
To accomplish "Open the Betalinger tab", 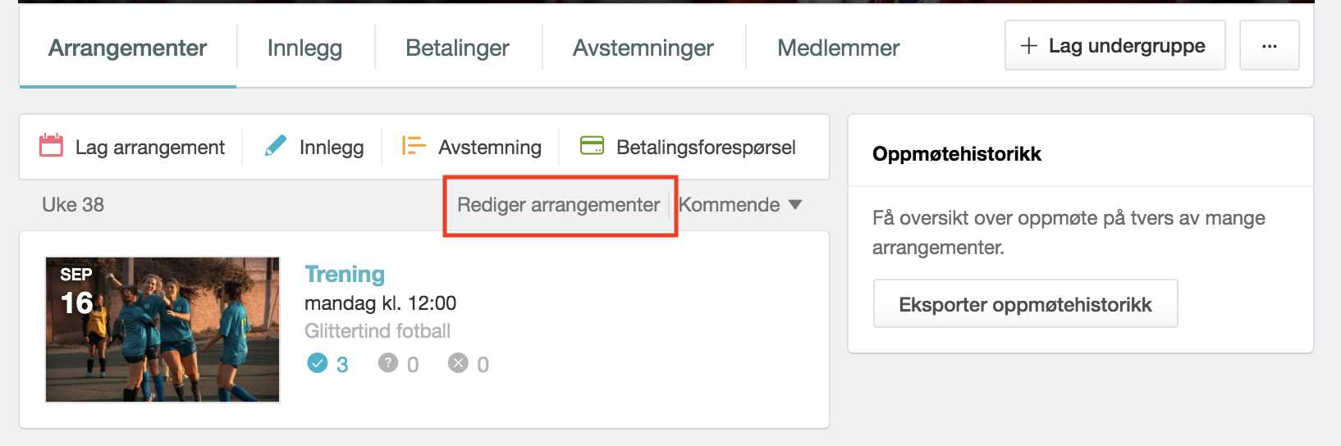I will point(457,48).
